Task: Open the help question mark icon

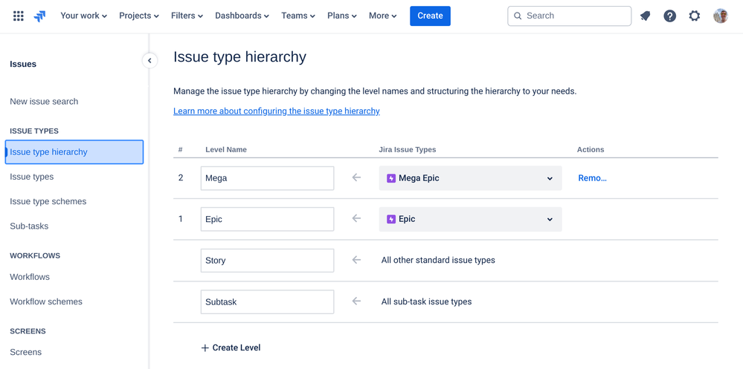Action: click(x=669, y=16)
